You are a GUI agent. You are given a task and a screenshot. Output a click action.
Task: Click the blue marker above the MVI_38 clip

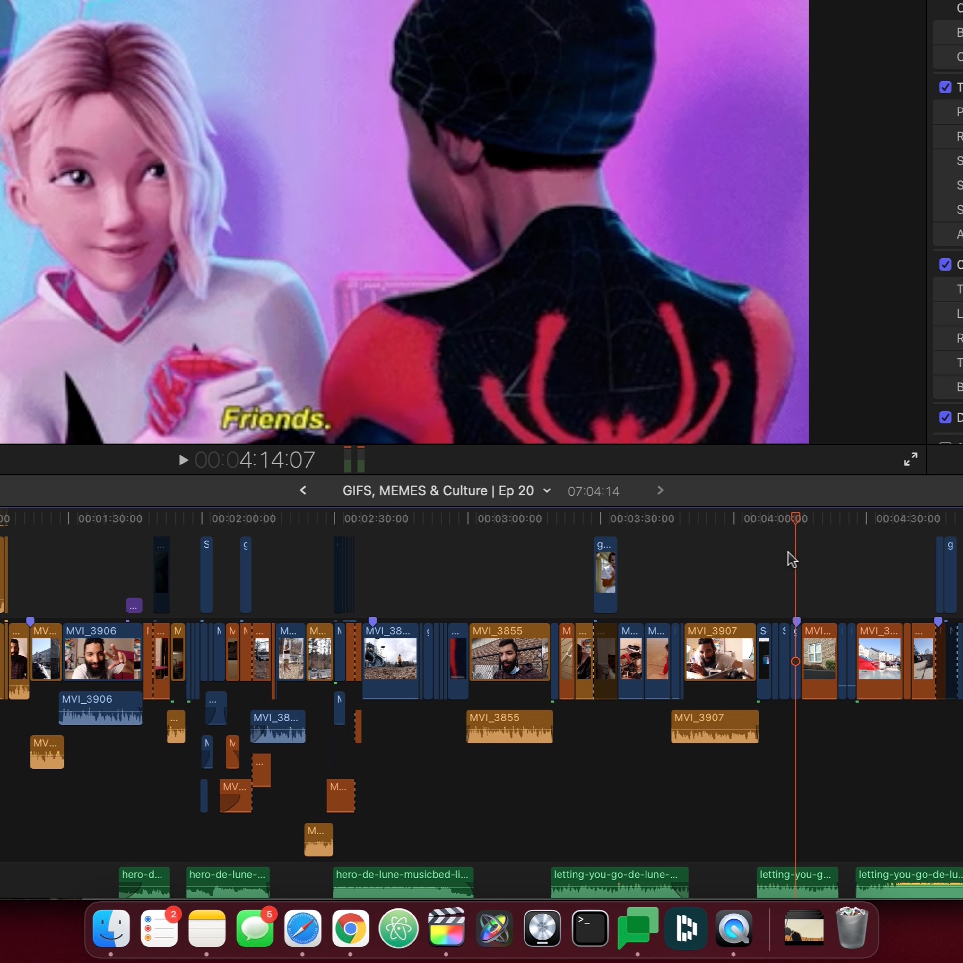pyautogui.click(x=372, y=621)
